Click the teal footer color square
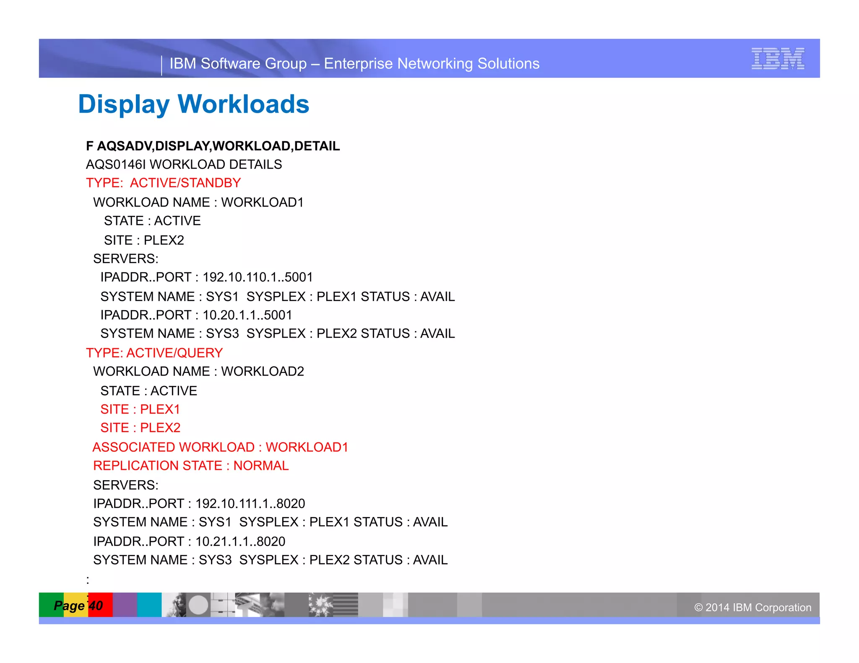The width and height of the screenshot is (859, 663). 149,605
